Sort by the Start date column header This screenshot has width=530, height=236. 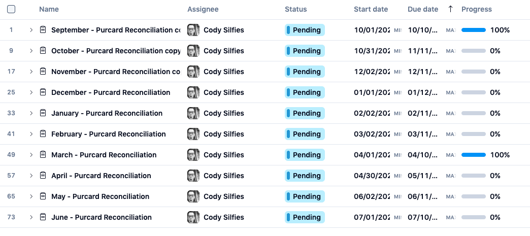point(371,9)
